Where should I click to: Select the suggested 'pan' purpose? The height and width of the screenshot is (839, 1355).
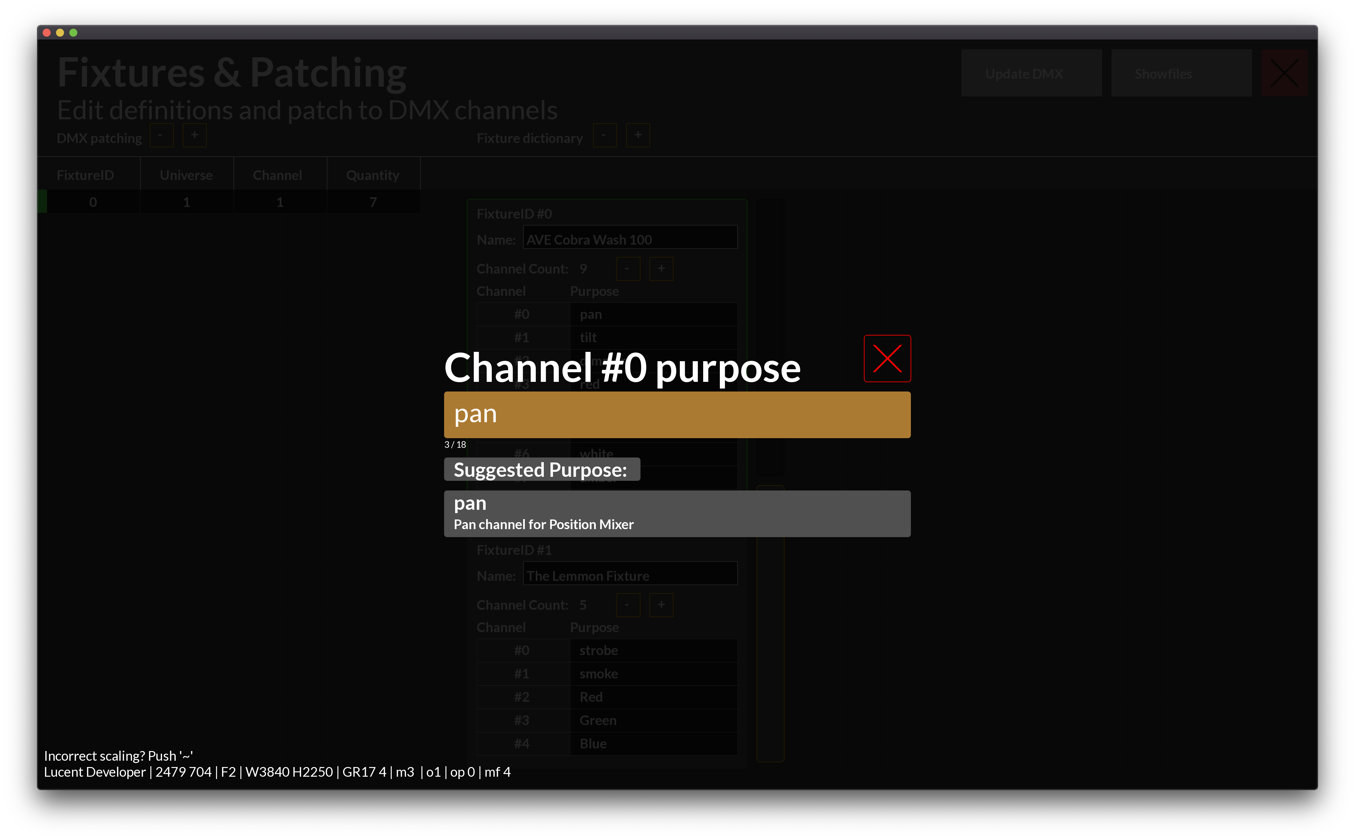pos(677,513)
